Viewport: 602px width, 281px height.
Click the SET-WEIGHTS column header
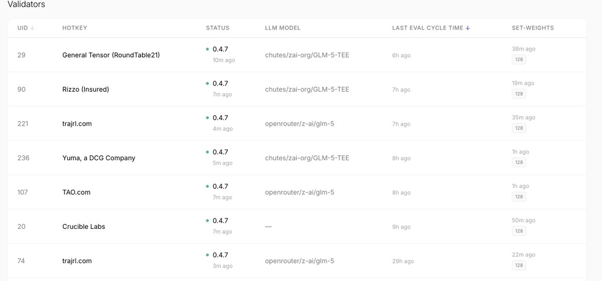point(533,28)
